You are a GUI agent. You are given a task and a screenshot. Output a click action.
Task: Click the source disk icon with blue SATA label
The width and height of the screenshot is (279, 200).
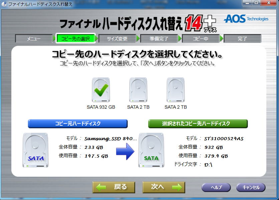click(36, 150)
